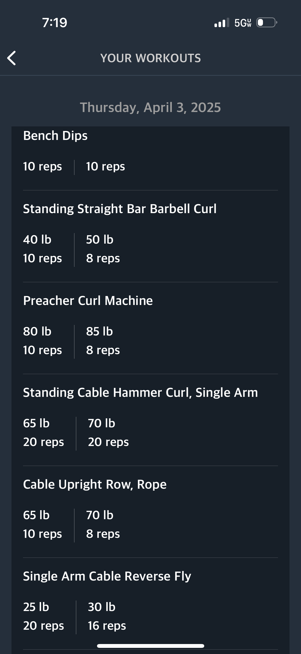Select the 50 lb set of Barbell Curl
Image resolution: width=301 pixels, height=654 pixels.
click(x=103, y=249)
